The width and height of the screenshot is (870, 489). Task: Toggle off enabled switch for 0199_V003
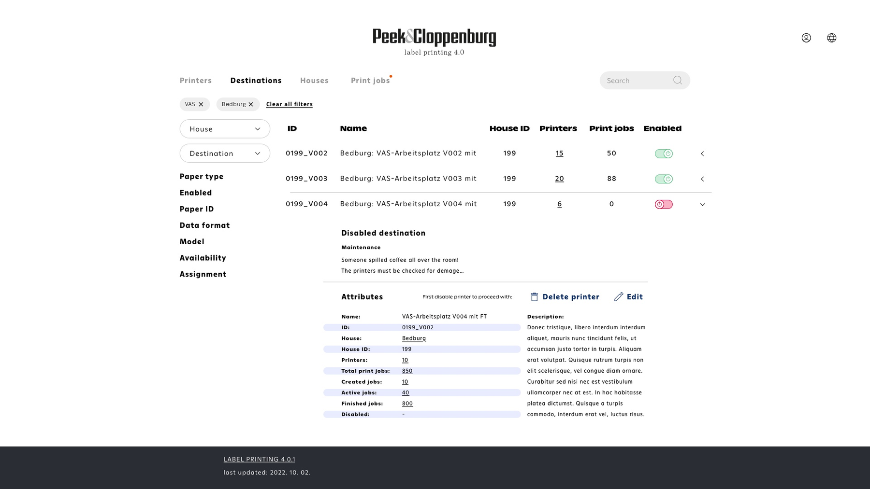(x=664, y=179)
